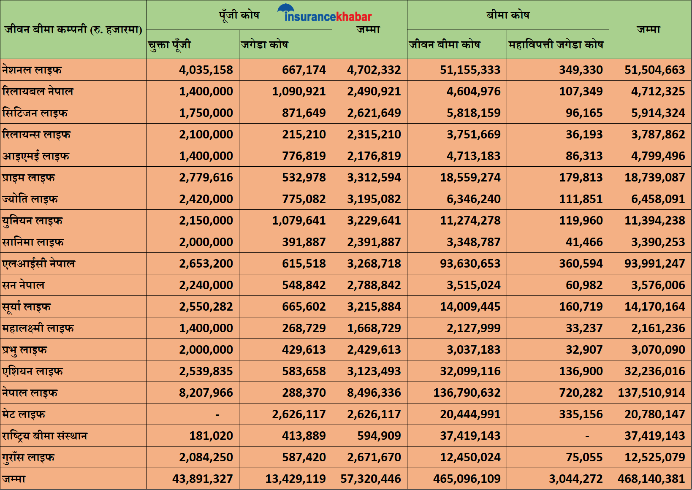The height and width of the screenshot is (490, 692).
Task: Click the महाविपत्ती जगेडा कोष column header
Action: point(556,45)
